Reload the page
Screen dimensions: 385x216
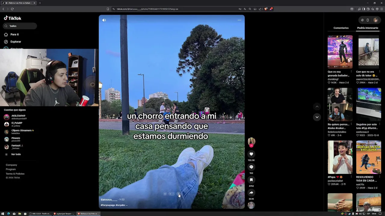pyautogui.click(x=12, y=9)
